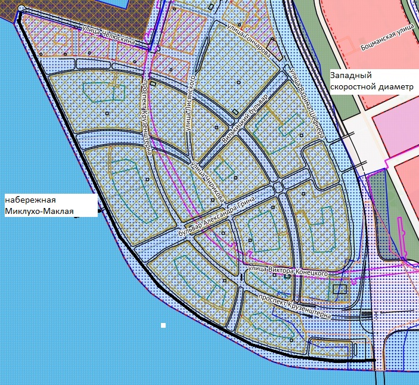Select the улица Чирикова street label
Image resolution: width=419 pixels, height=385 pixels.
207,179
